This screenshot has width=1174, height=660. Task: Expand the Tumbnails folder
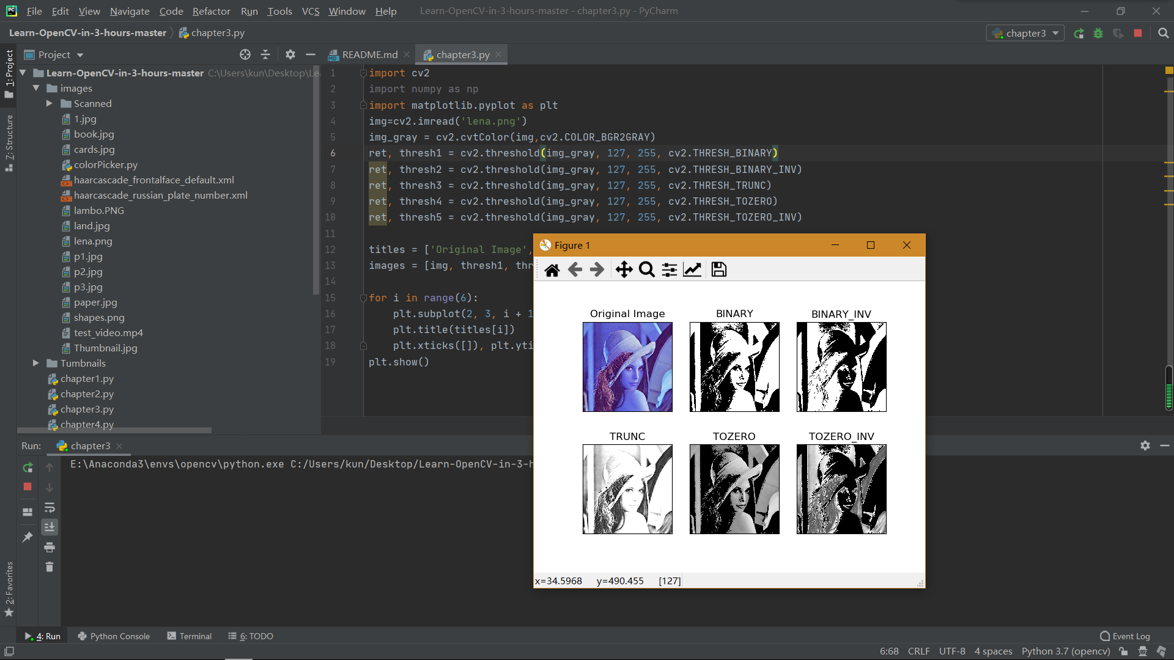36,364
